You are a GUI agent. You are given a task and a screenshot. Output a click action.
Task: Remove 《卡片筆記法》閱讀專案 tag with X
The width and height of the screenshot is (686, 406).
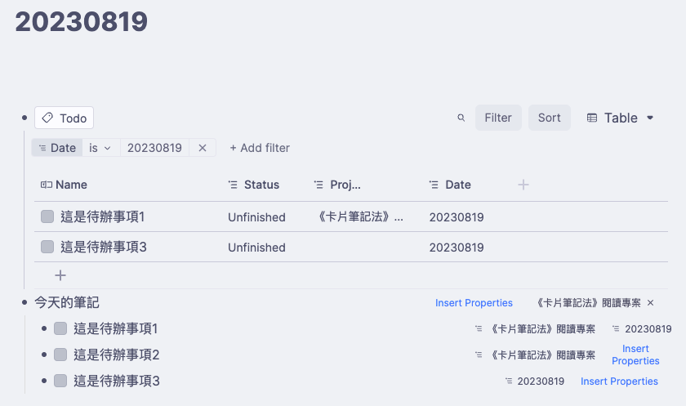(x=651, y=303)
